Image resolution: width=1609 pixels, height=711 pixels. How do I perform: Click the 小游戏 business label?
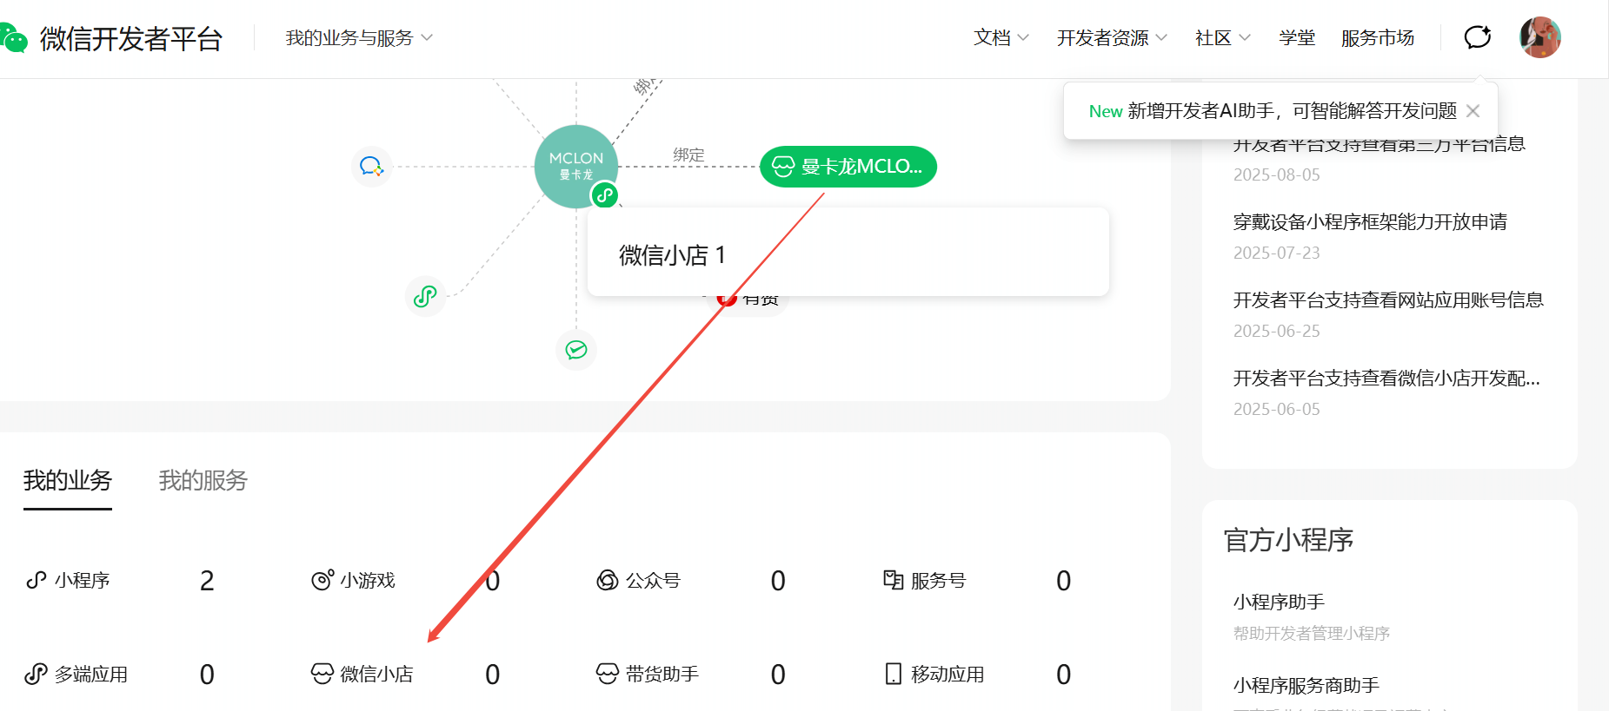(368, 580)
